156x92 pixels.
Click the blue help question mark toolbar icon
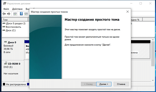(x=21, y=14)
